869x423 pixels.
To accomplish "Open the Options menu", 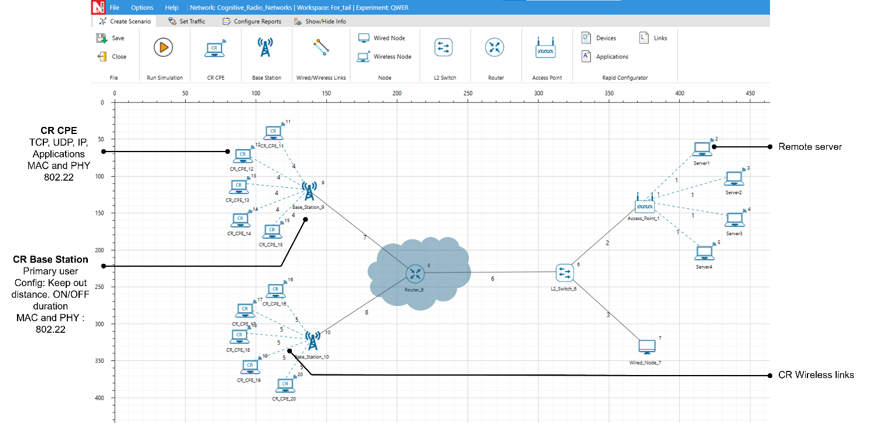I will coord(142,8).
